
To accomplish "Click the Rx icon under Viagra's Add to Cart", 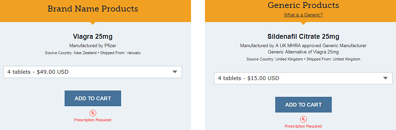I will tap(93, 113).
